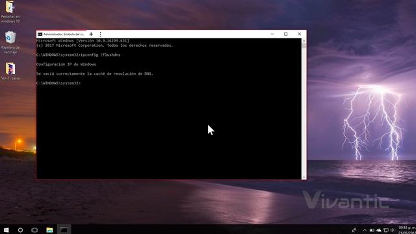
Task: Click the scrollbar down arrow in console
Action: pyautogui.click(x=304, y=177)
